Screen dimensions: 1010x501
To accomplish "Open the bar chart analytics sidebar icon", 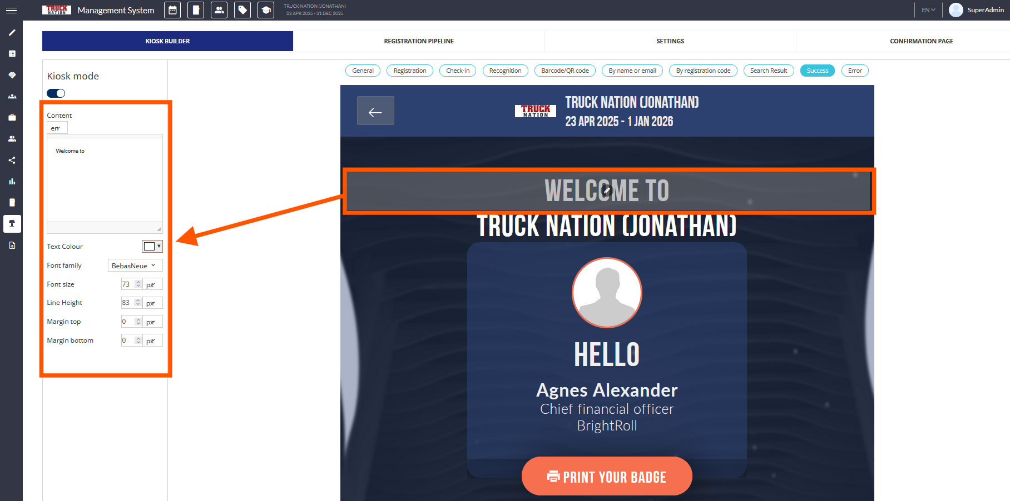I will click(x=12, y=182).
